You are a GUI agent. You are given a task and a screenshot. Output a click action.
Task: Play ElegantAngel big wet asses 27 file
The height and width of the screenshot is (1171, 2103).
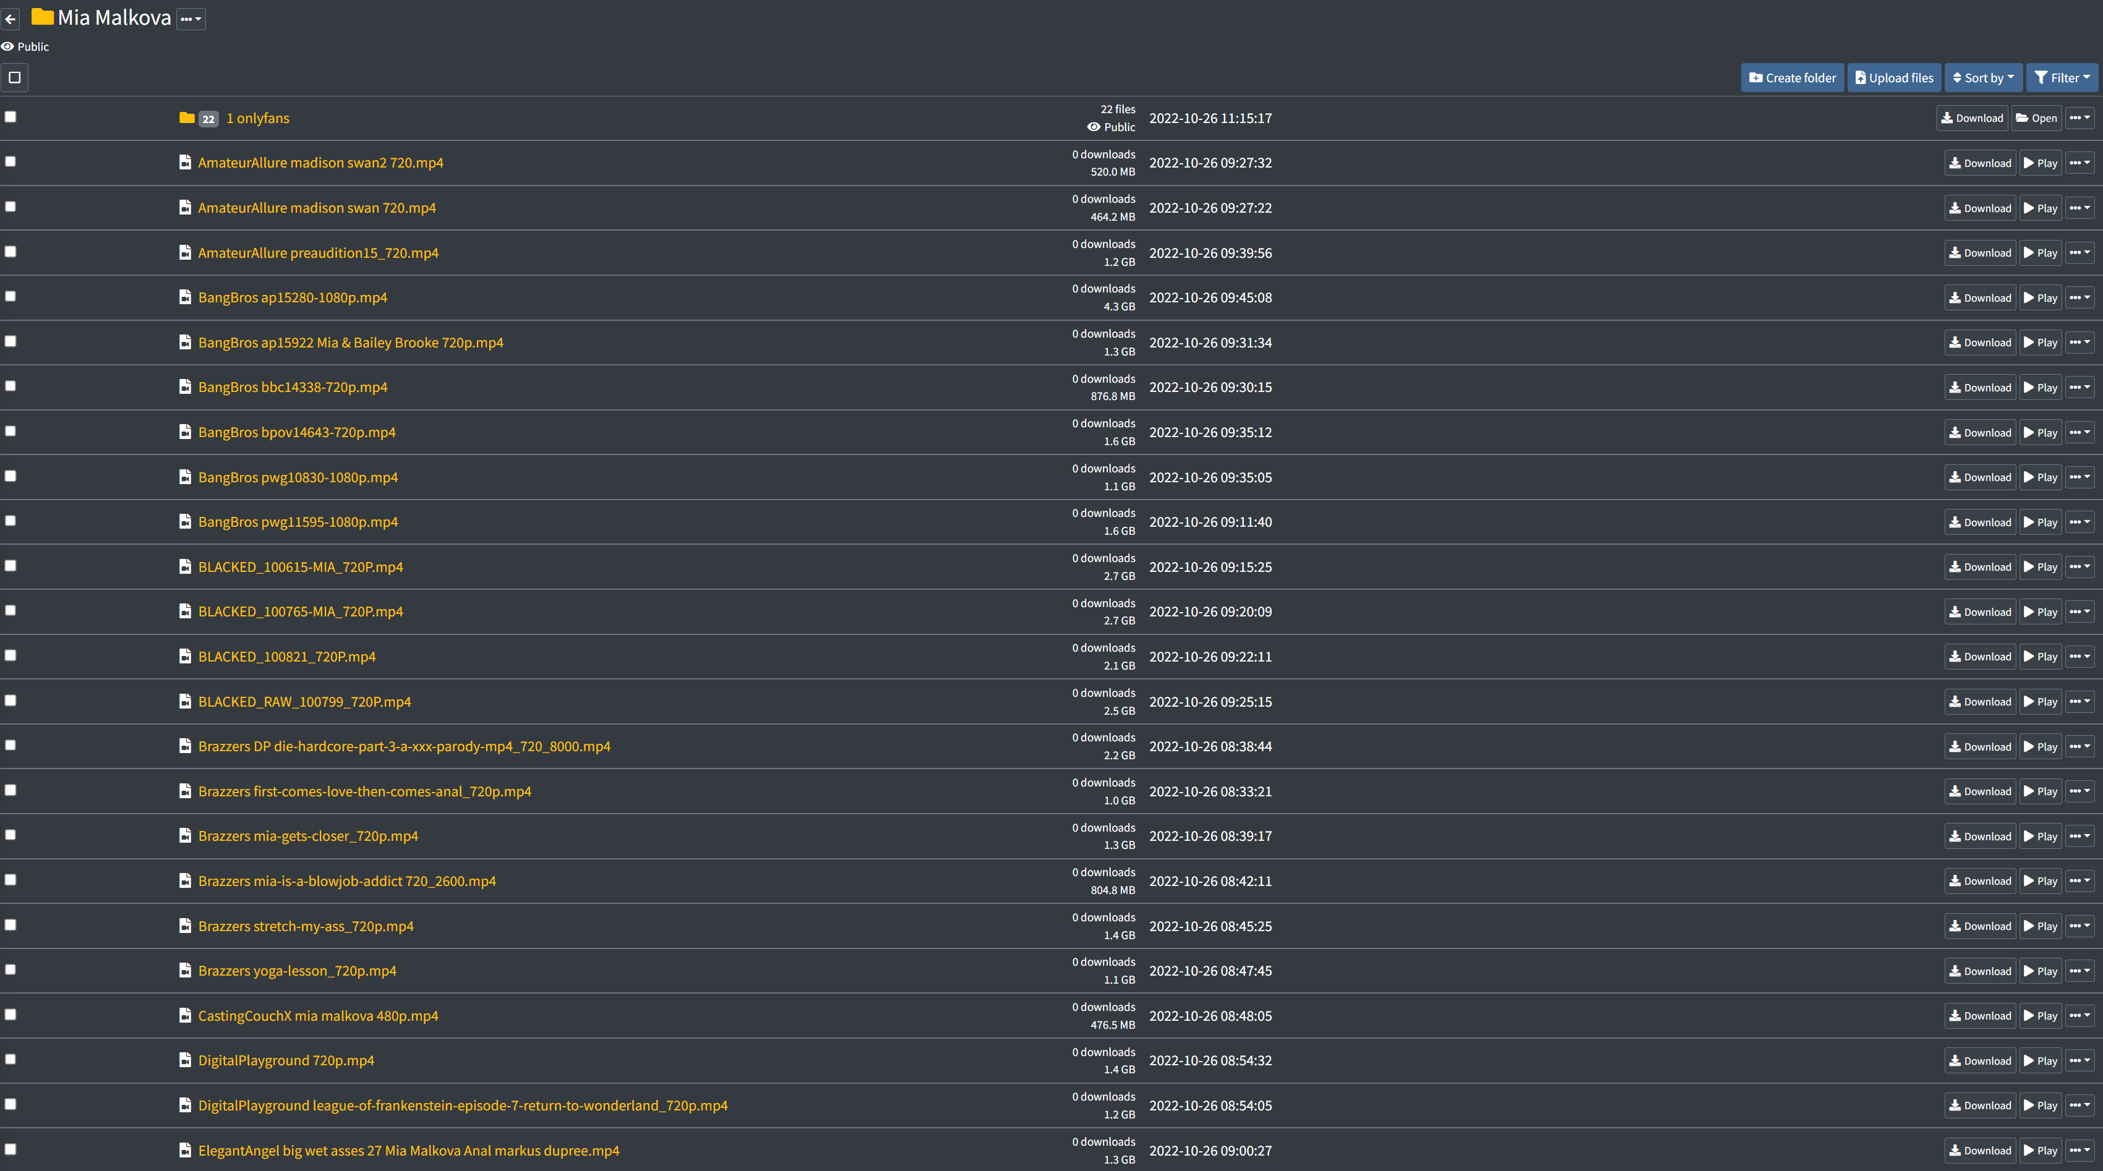click(2040, 1151)
